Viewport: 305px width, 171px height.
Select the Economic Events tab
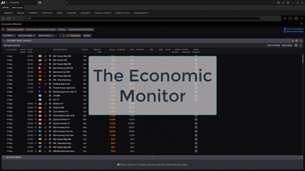click(x=15, y=29)
